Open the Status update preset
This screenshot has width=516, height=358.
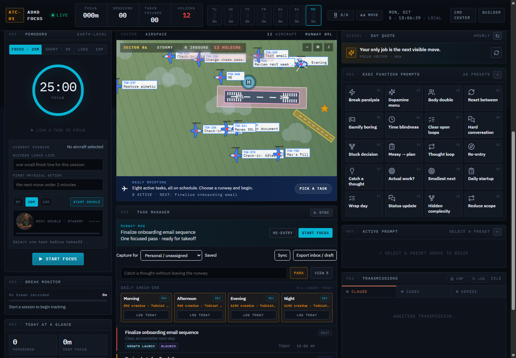404,204
